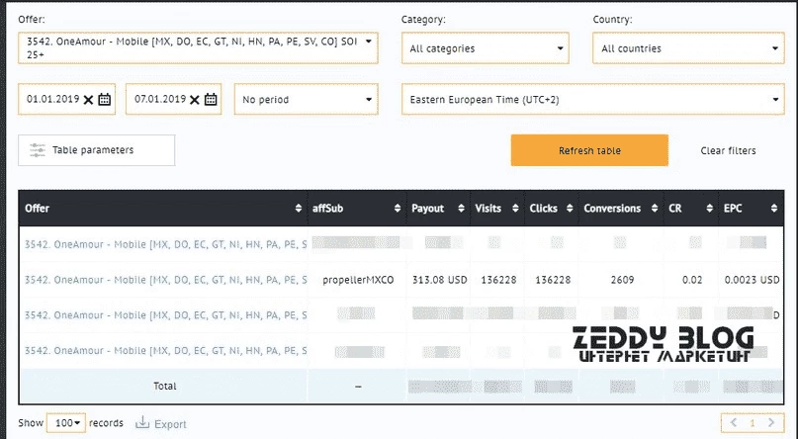This screenshot has height=439, width=798.
Task: Click Clear filters link
Action: pos(728,150)
